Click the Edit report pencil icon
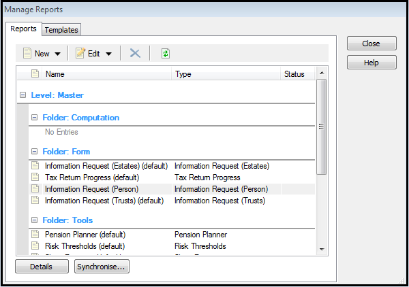 point(80,54)
